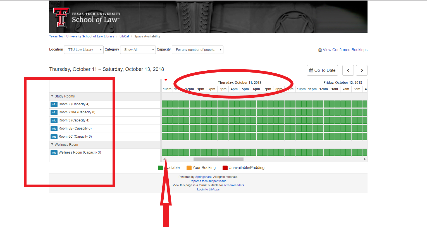Open View Confirmed Bookings link
427x227 pixels.
point(345,50)
